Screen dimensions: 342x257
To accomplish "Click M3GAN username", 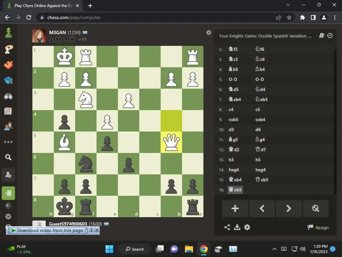I will coord(57,32).
